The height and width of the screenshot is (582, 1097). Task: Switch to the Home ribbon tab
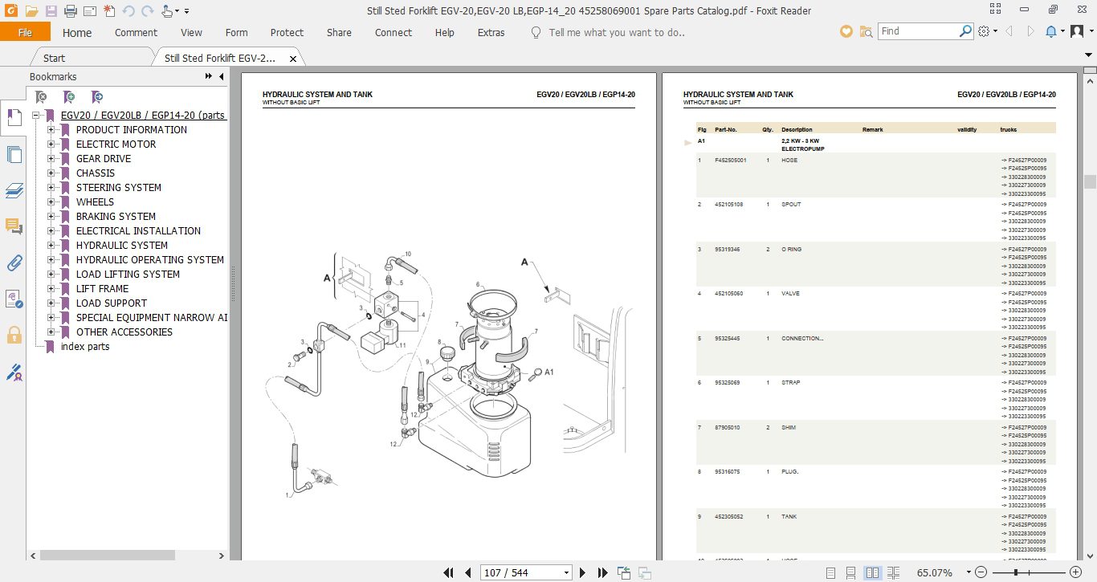click(77, 33)
